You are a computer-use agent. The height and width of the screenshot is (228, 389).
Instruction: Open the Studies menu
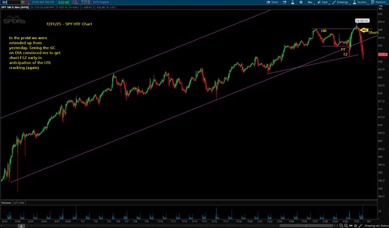click(360, 2)
